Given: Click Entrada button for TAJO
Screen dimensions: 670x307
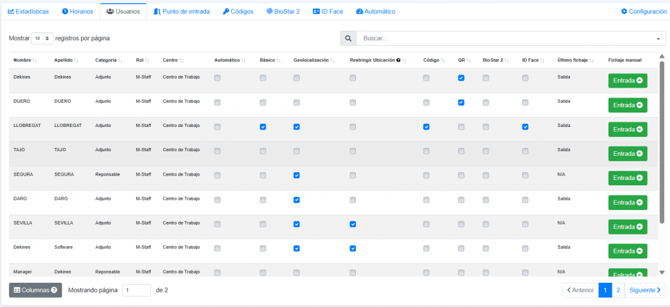Looking at the screenshot, I should (627, 153).
